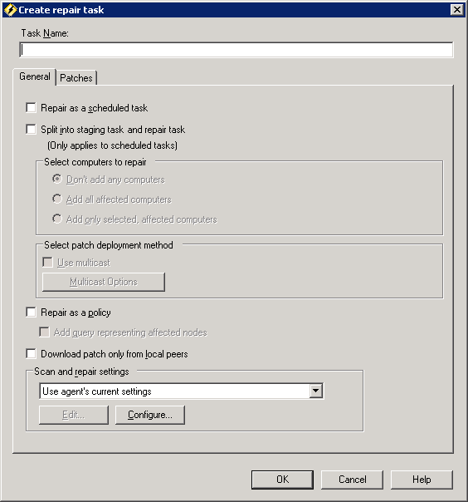Choose Add all affected computers
The image size is (468, 502).
coord(57,199)
